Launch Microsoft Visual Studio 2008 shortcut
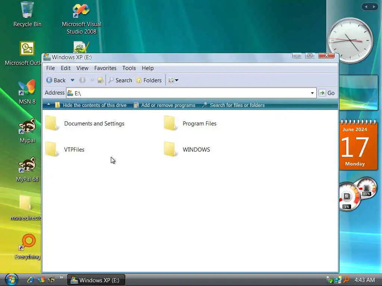Viewport: 382px width, 286px height. [81, 19]
